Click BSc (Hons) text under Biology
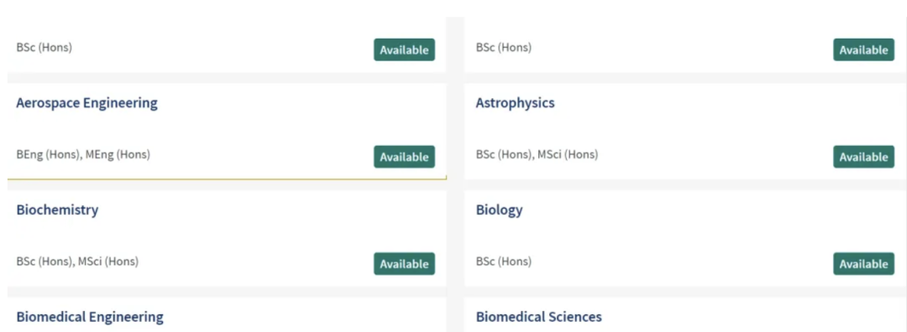Image resolution: width=907 pixels, height=332 pixels. pyautogui.click(x=503, y=262)
